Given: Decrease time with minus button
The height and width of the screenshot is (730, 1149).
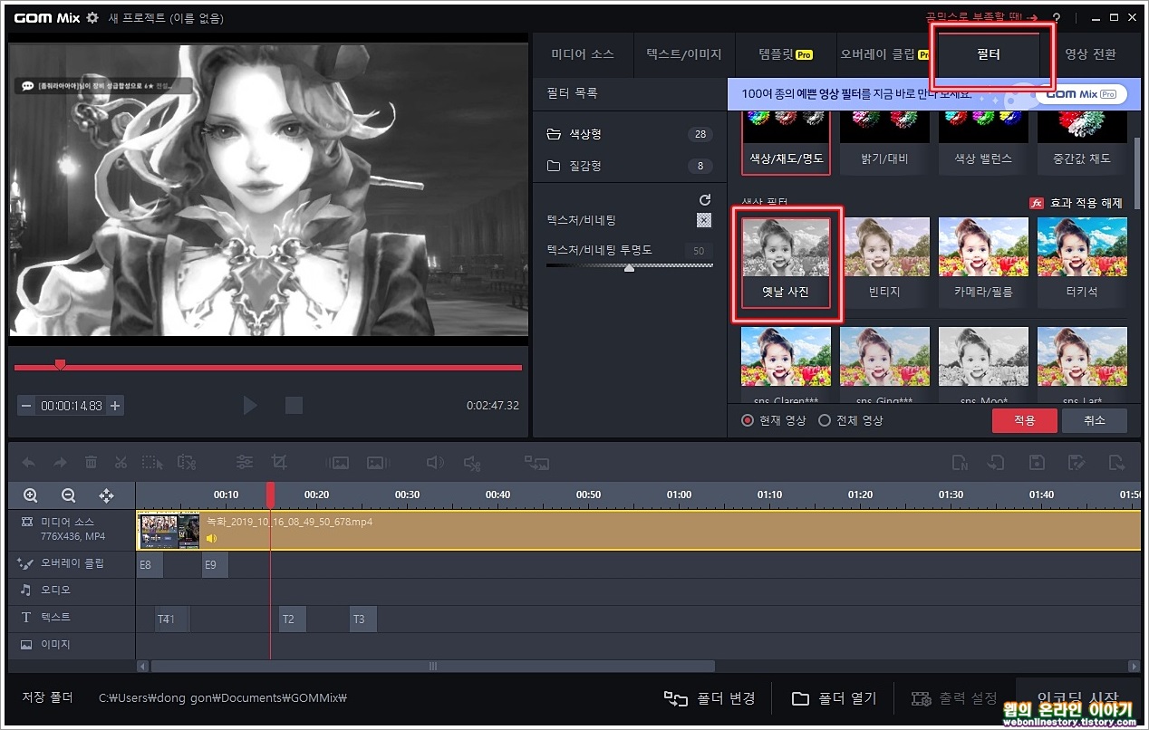Looking at the screenshot, I should click(26, 406).
